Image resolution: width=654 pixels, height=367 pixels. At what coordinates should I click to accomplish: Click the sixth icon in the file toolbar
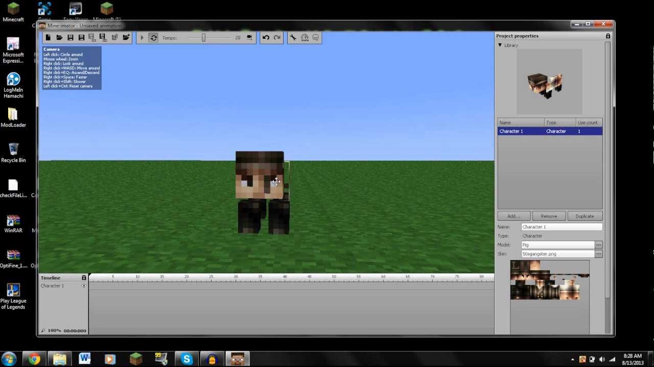pyautogui.click(x=103, y=38)
